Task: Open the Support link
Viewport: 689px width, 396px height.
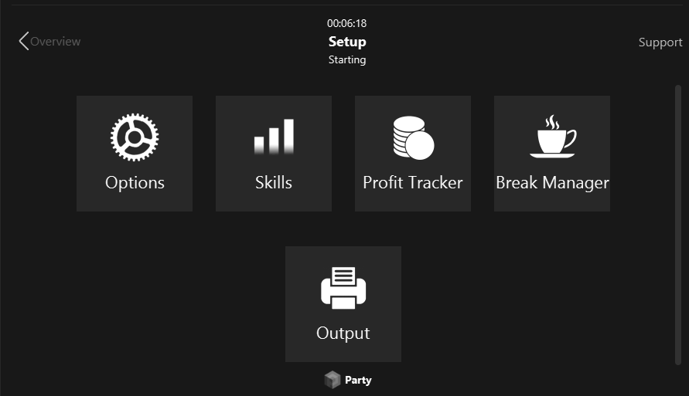Action: click(x=660, y=42)
